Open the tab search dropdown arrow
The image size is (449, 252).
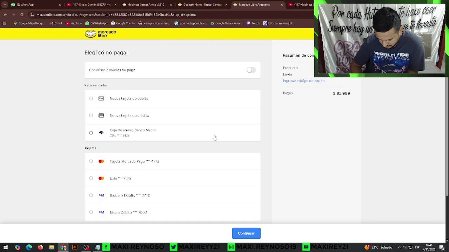[x=5, y=5]
